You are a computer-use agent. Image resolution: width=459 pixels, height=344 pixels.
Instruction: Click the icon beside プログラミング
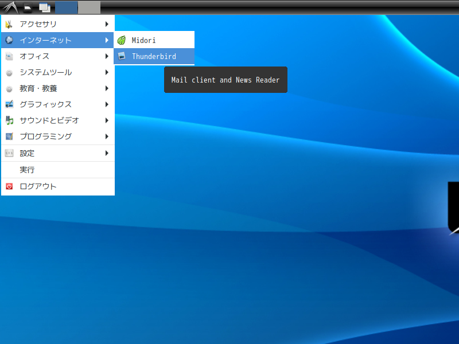point(9,136)
